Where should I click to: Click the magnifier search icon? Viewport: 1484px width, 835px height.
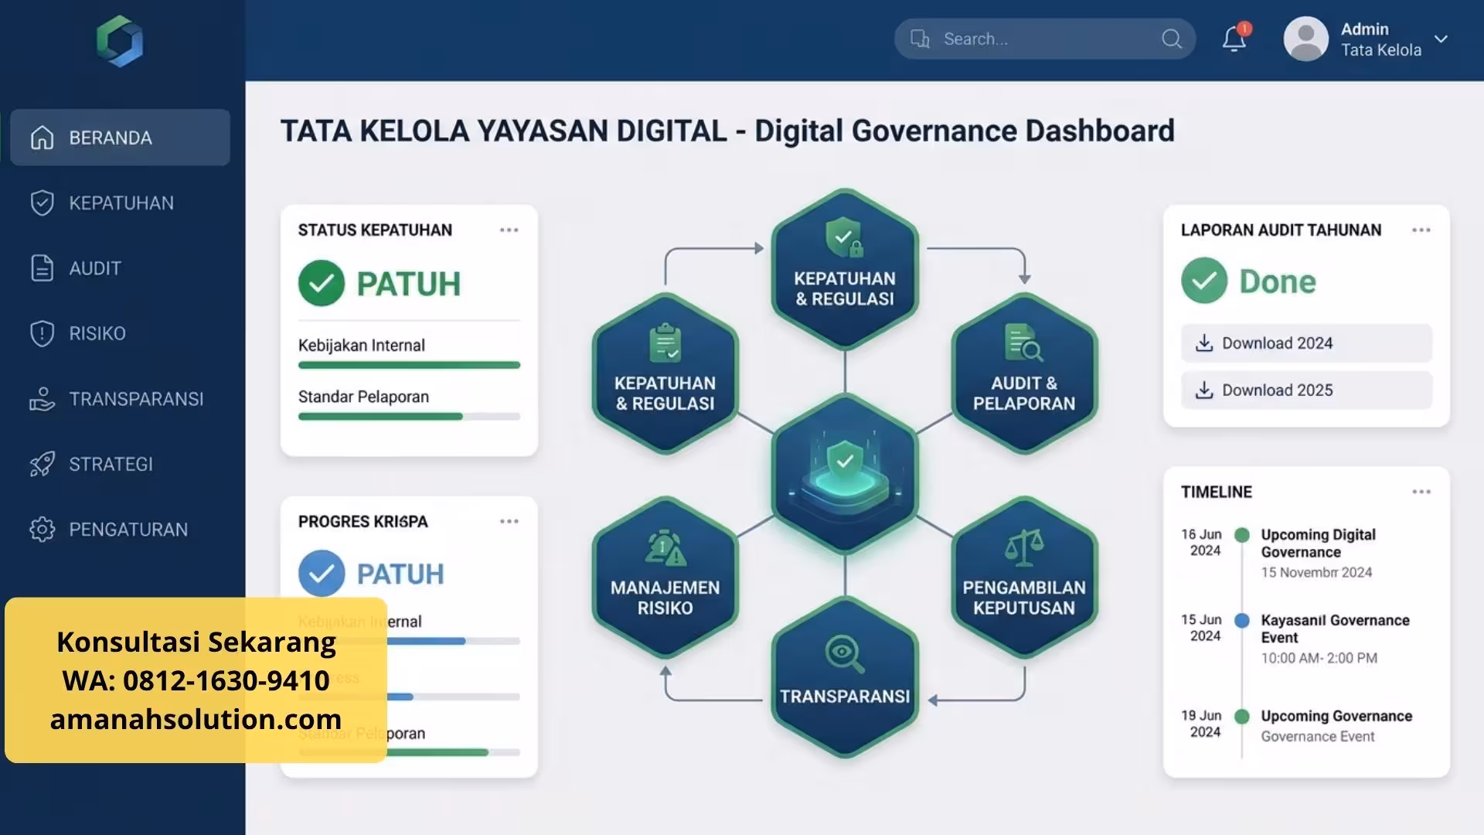tap(1172, 39)
